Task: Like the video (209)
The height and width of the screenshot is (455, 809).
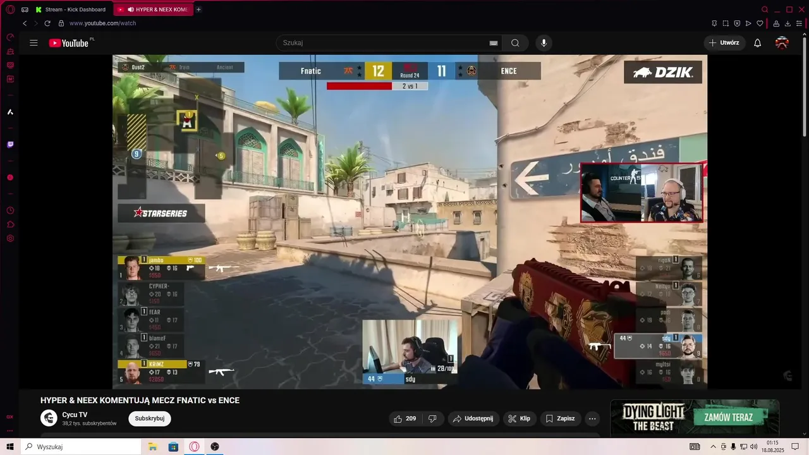Action: point(404,418)
